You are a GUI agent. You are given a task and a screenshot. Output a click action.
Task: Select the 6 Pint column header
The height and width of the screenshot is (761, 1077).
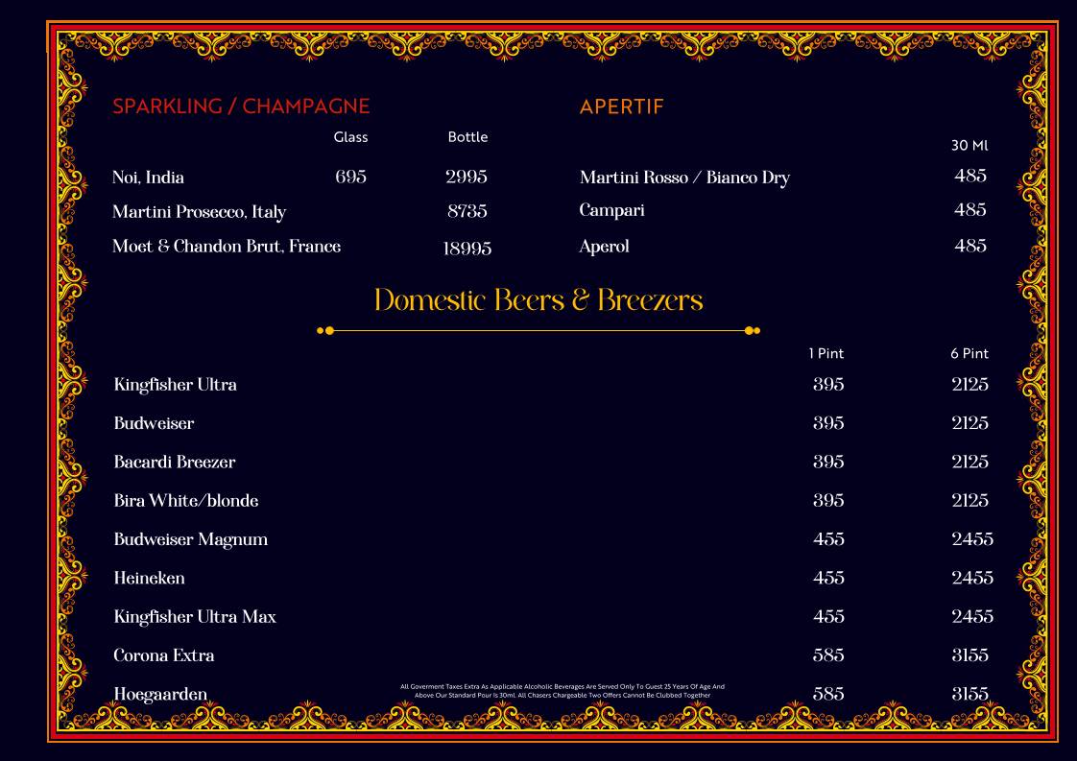pos(969,354)
